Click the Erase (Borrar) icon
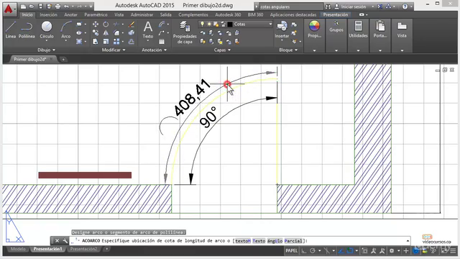The height and width of the screenshot is (259, 460). point(132,24)
